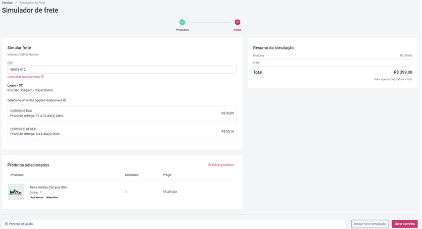Image resolution: width=422 pixels, height=229 pixels.
Task: Click the Masculino product tag
Action: 52,197
